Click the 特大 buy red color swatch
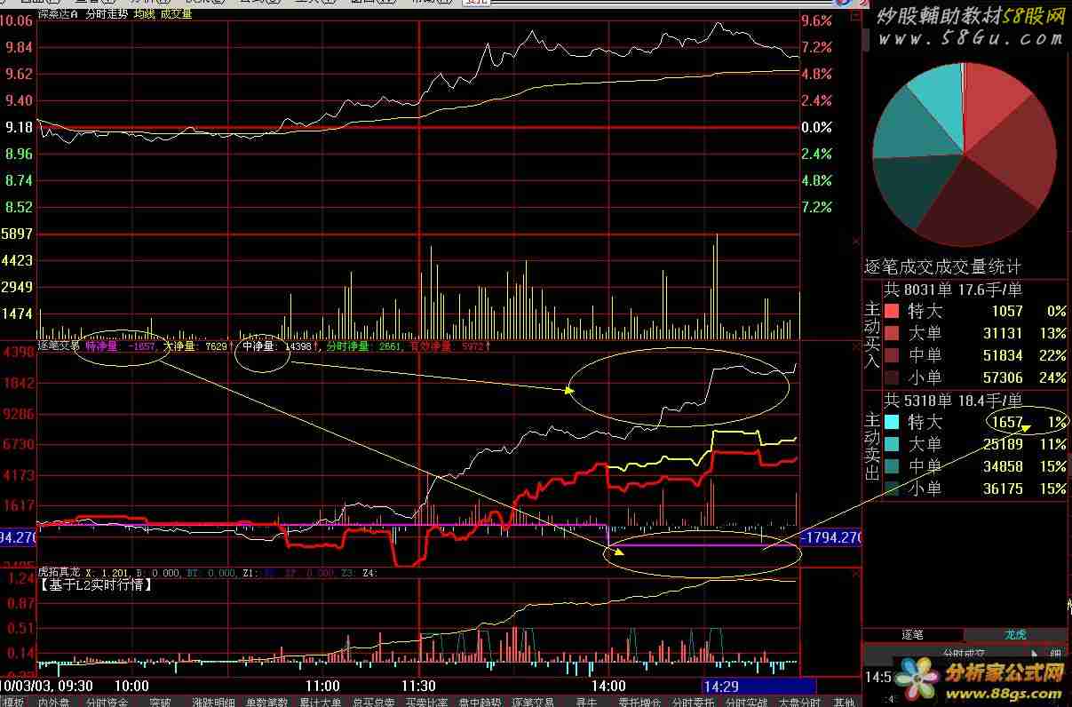The height and width of the screenshot is (707, 1072). pos(892,312)
